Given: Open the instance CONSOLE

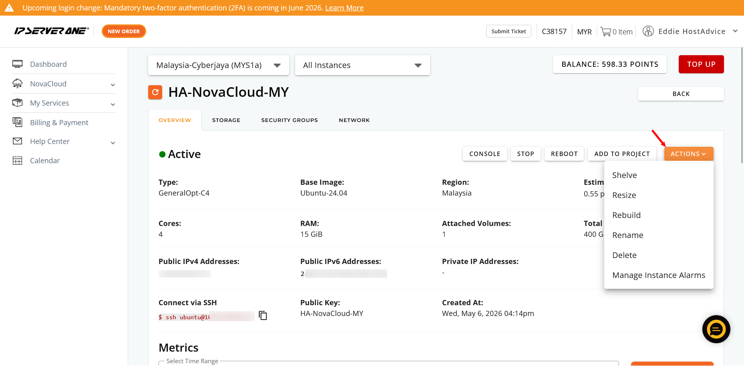Looking at the screenshot, I should pos(485,154).
